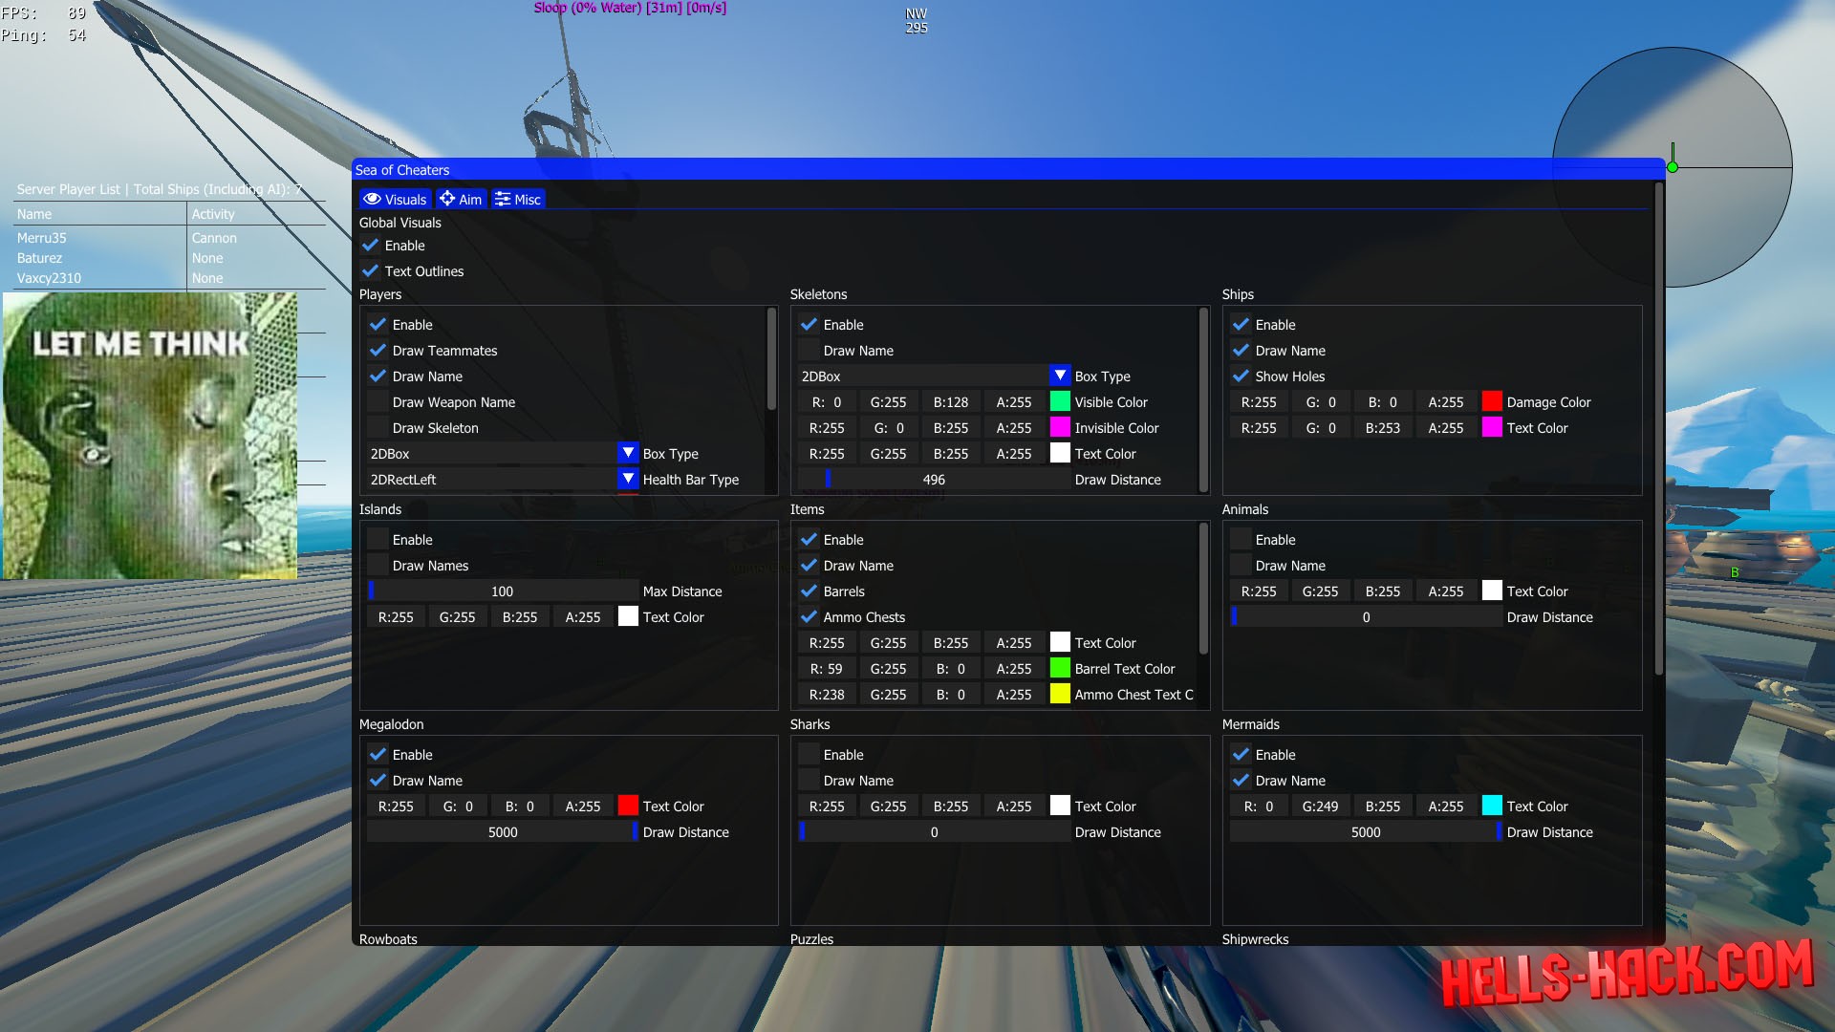Click the Damage Color red swatch in Ships
Screen dimensions: 1835x1032
(x=1490, y=402)
